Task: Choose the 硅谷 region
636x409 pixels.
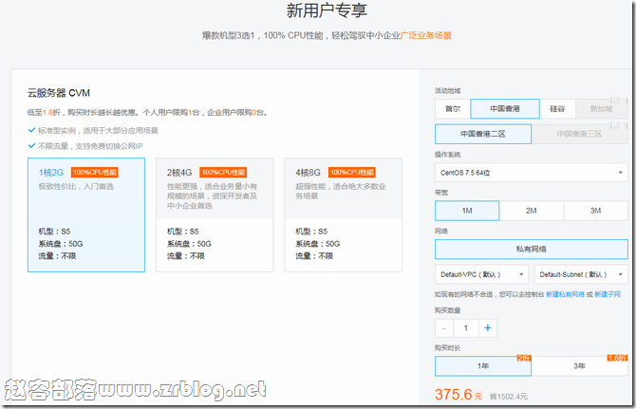Action: click(x=557, y=108)
